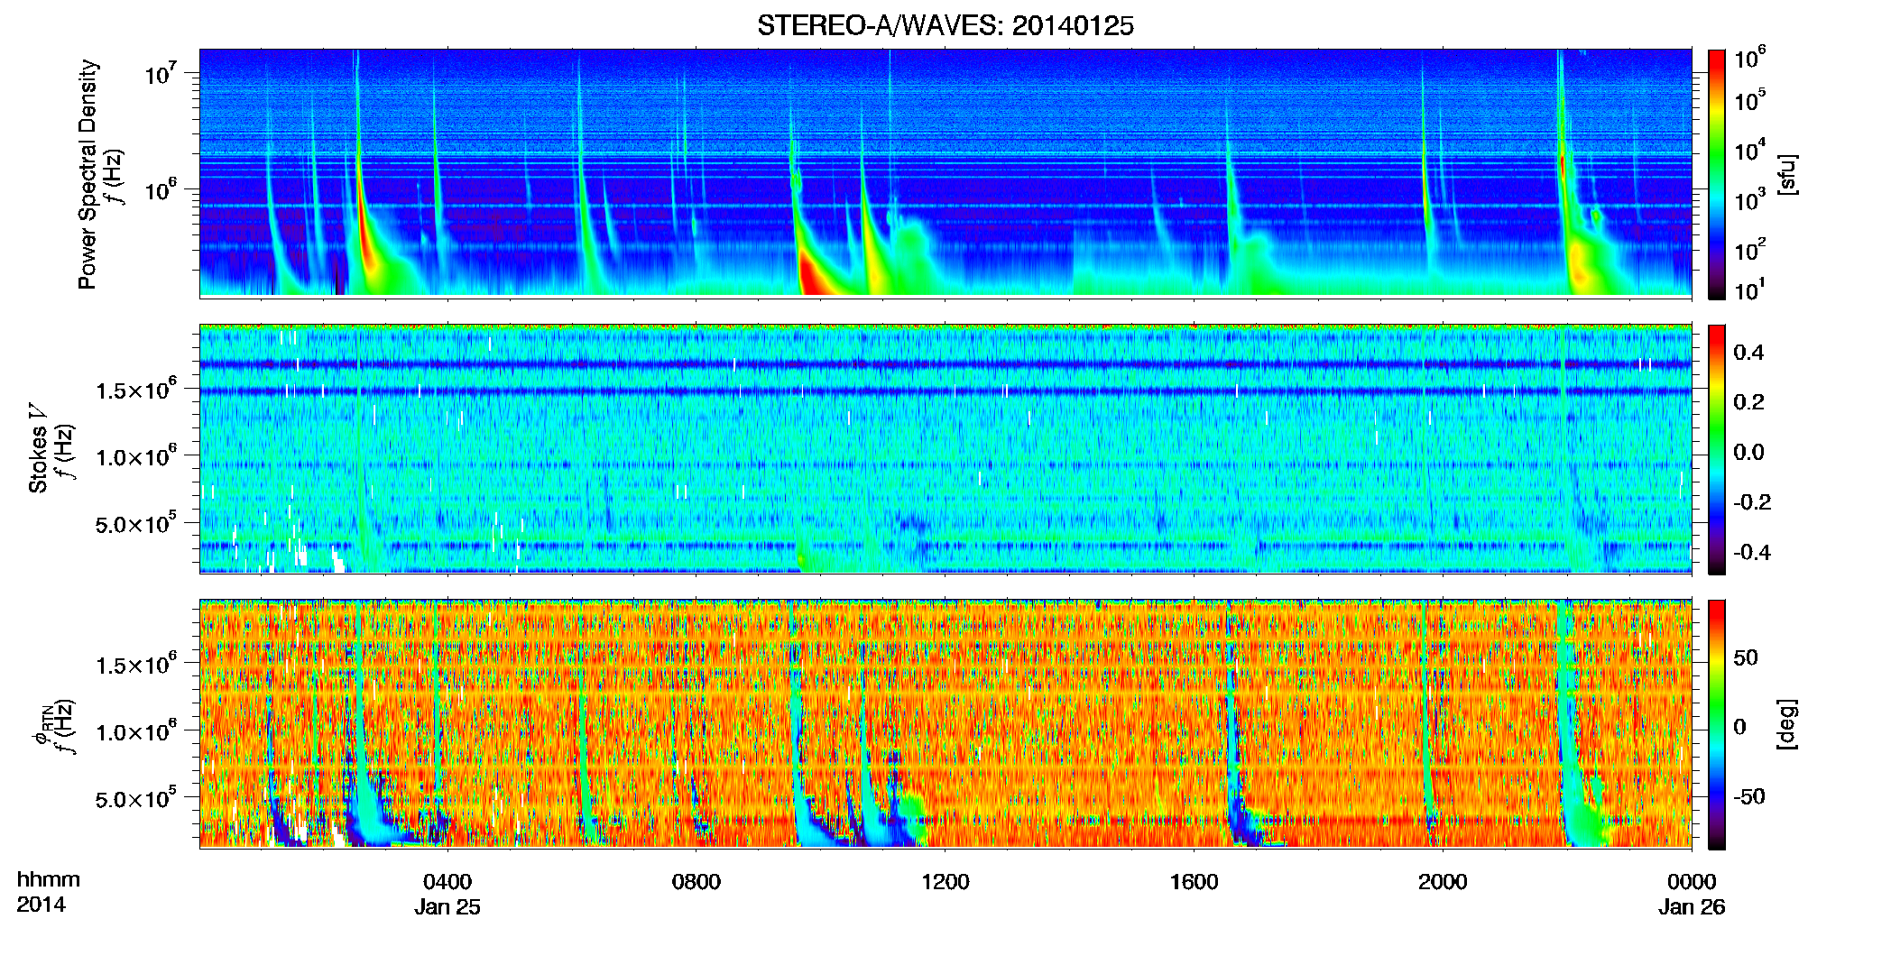Image resolution: width=1891 pixels, height=974 pixels.
Task: Click the "0.2" Stokes V color bar value
Action: [1748, 402]
